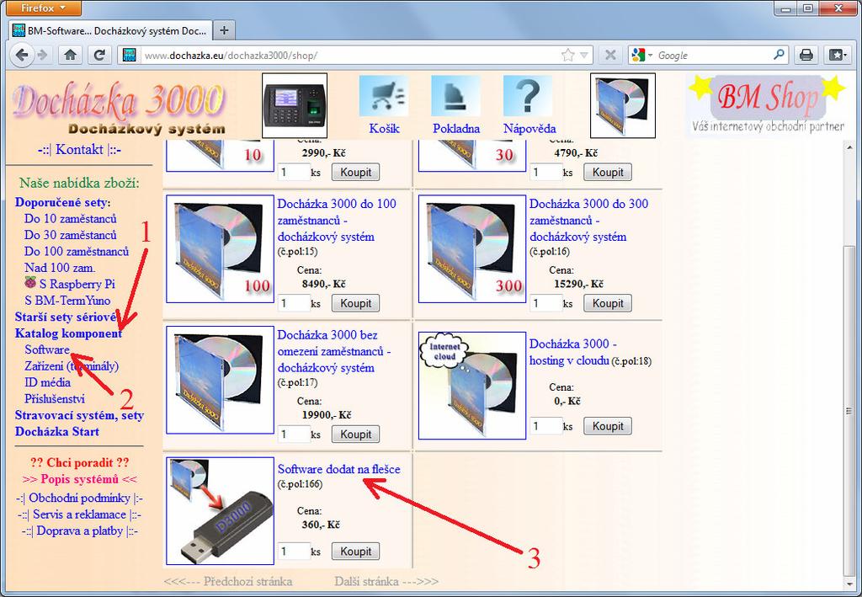Click the page vertical scrollbar thumb
Viewport: 862px width, 597px height.
849,410
